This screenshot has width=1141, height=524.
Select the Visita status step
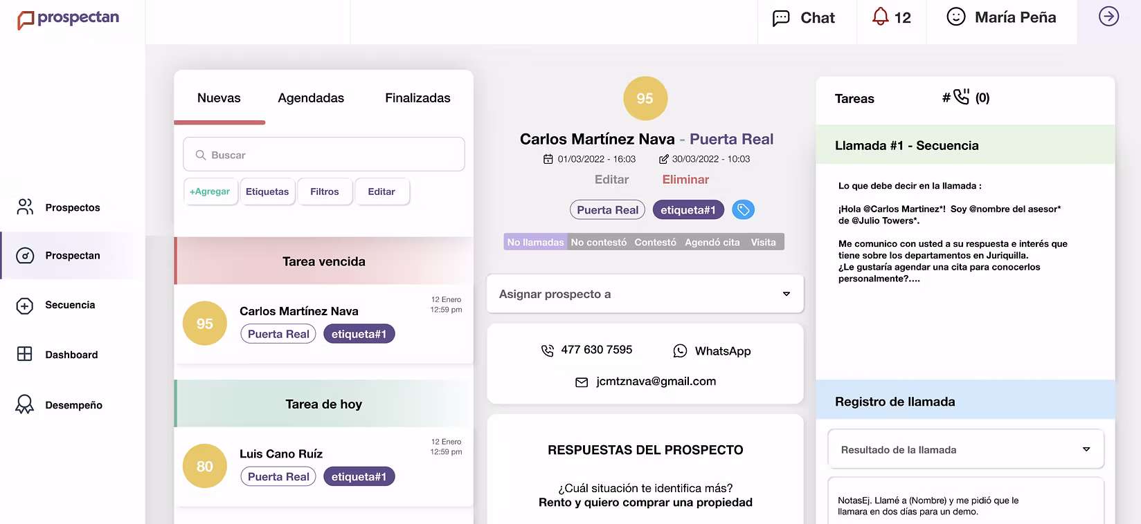tap(764, 242)
